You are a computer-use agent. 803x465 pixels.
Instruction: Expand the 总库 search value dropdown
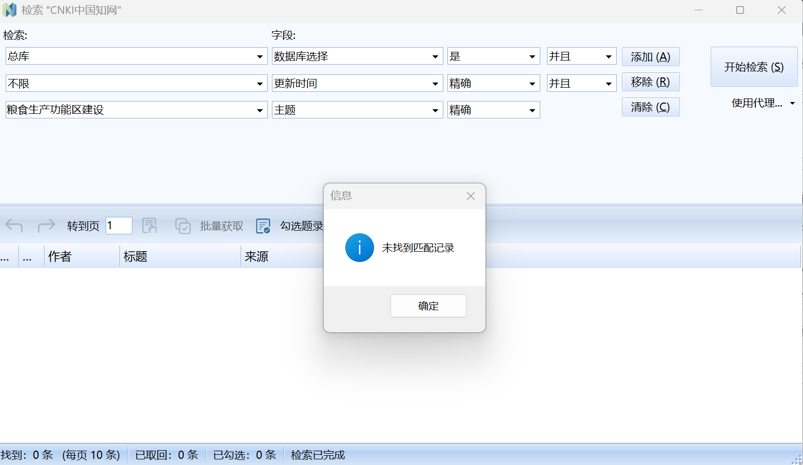point(260,56)
